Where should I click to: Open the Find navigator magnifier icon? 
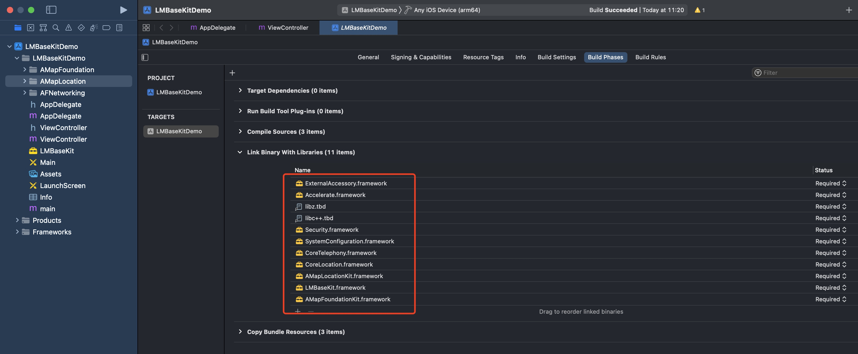coord(56,28)
